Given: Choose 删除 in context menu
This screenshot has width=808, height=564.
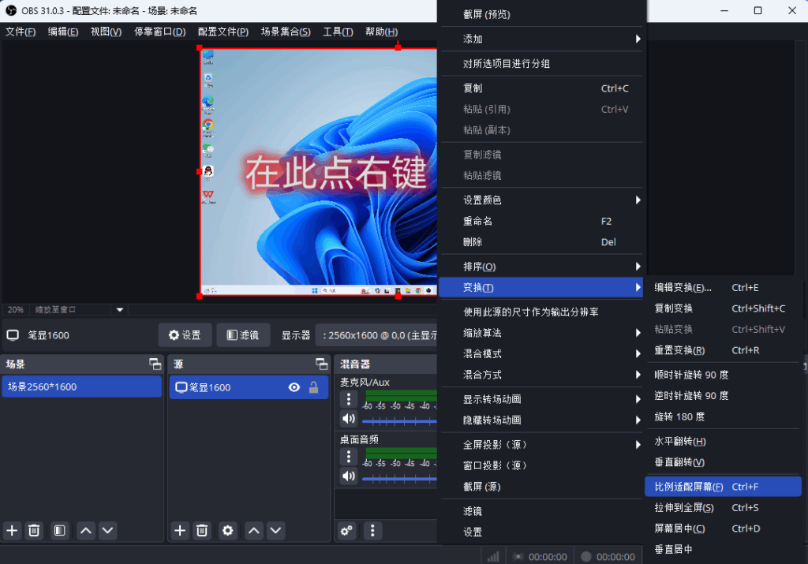Looking at the screenshot, I should [541, 242].
